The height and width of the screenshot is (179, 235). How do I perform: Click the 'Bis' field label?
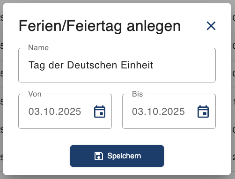138,94
